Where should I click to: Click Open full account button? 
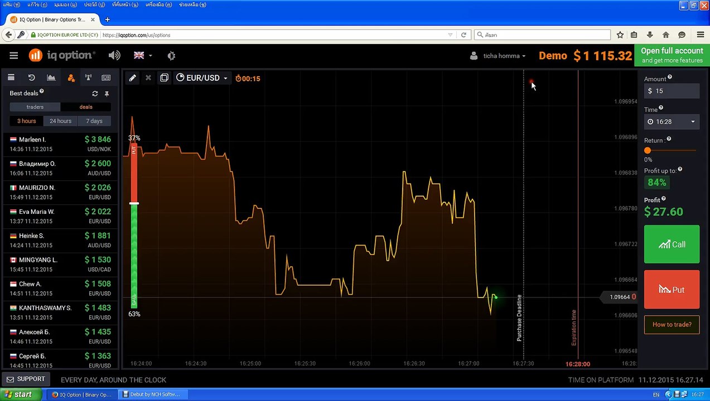[672, 55]
